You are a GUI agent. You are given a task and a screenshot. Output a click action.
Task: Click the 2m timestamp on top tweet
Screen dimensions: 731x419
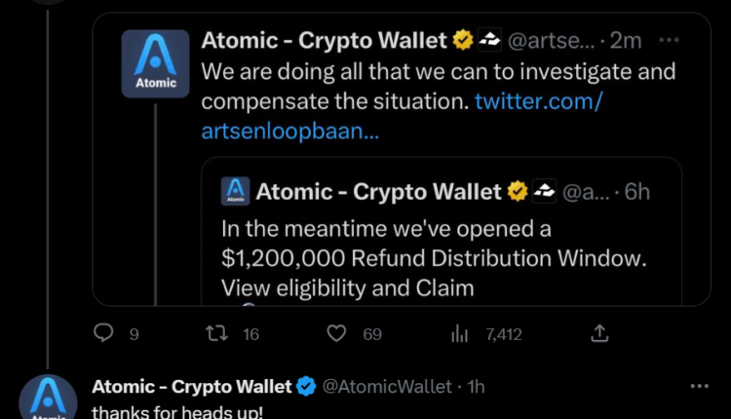[629, 41]
